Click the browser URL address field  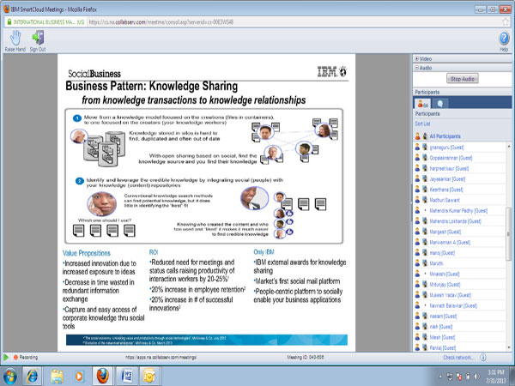coord(294,22)
